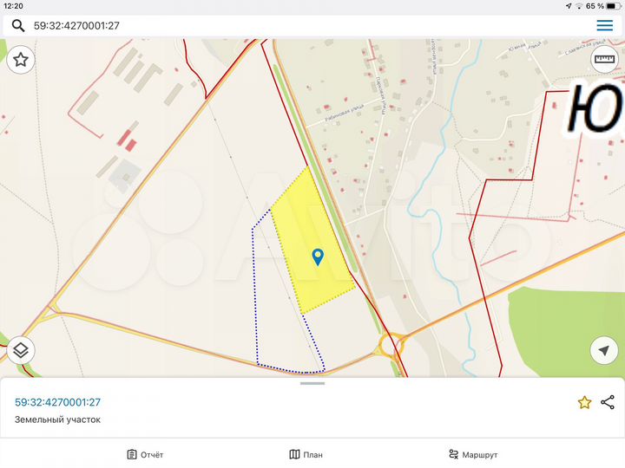Viewport: 625px width, 468px height.
Task: Activate the ruler measurement tool
Action: tap(604, 60)
